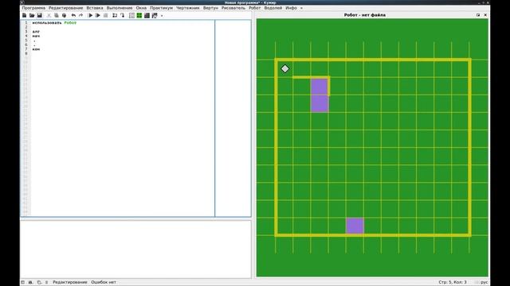The image size is (510, 286).
Task: Click the big step execution icon
Action: point(115,16)
